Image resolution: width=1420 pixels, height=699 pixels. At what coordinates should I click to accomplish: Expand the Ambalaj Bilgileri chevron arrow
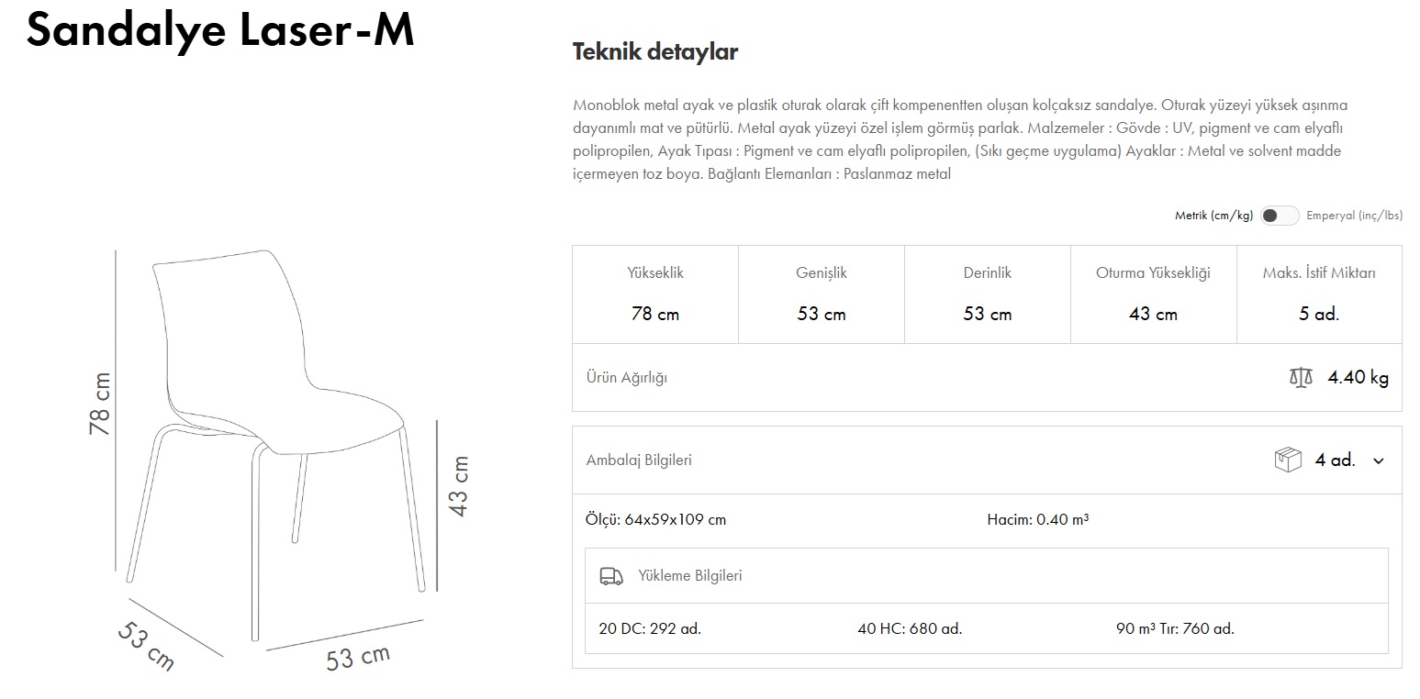click(1378, 460)
